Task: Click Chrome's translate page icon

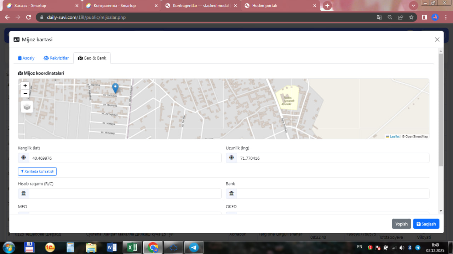Action: click(x=379, y=17)
